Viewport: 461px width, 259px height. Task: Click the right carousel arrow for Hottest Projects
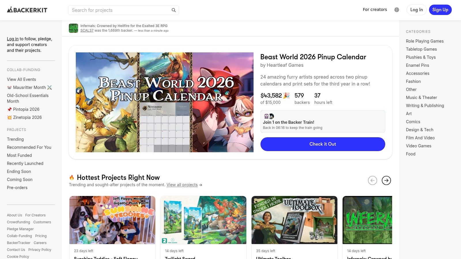pyautogui.click(x=386, y=180)
